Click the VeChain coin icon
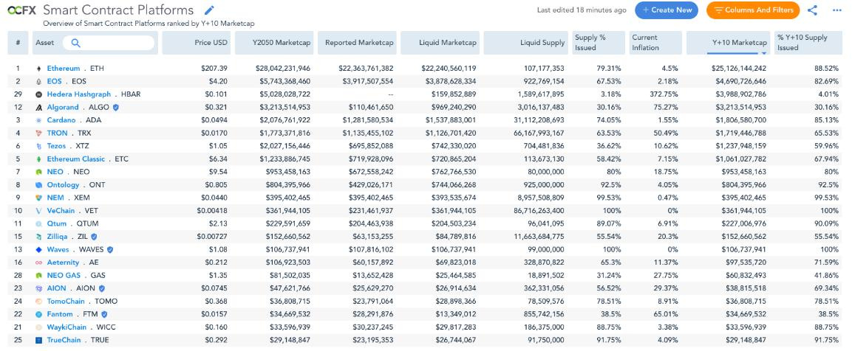Screen dimensions: 852x351 tap(38, 210)
